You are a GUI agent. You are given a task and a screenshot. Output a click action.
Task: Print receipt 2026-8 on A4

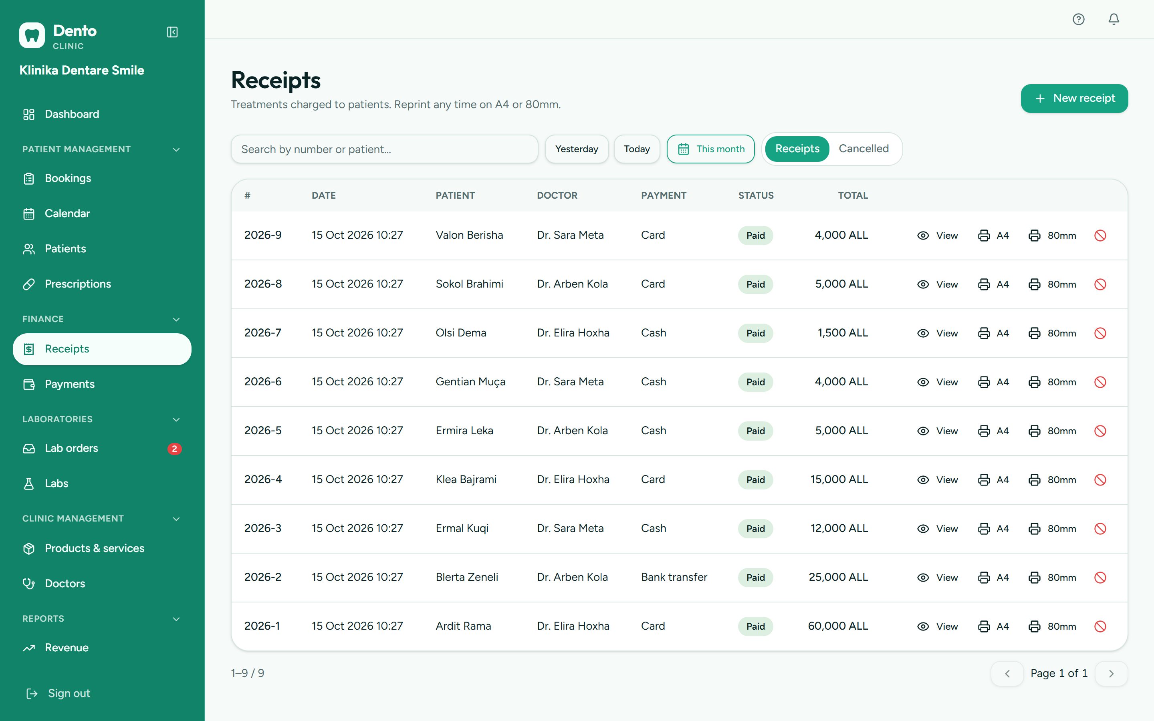(993, 284)
